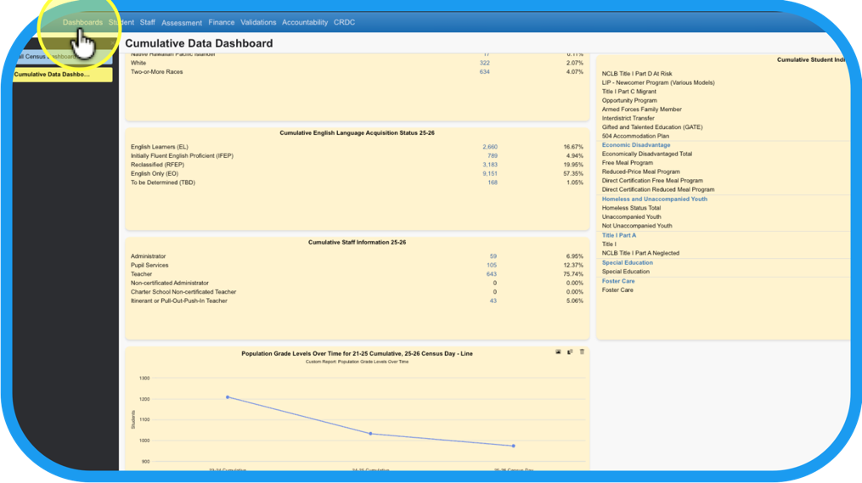The image size is (862, 483).
Task: Open the Assessment menu
Action: tap(182, 23)
